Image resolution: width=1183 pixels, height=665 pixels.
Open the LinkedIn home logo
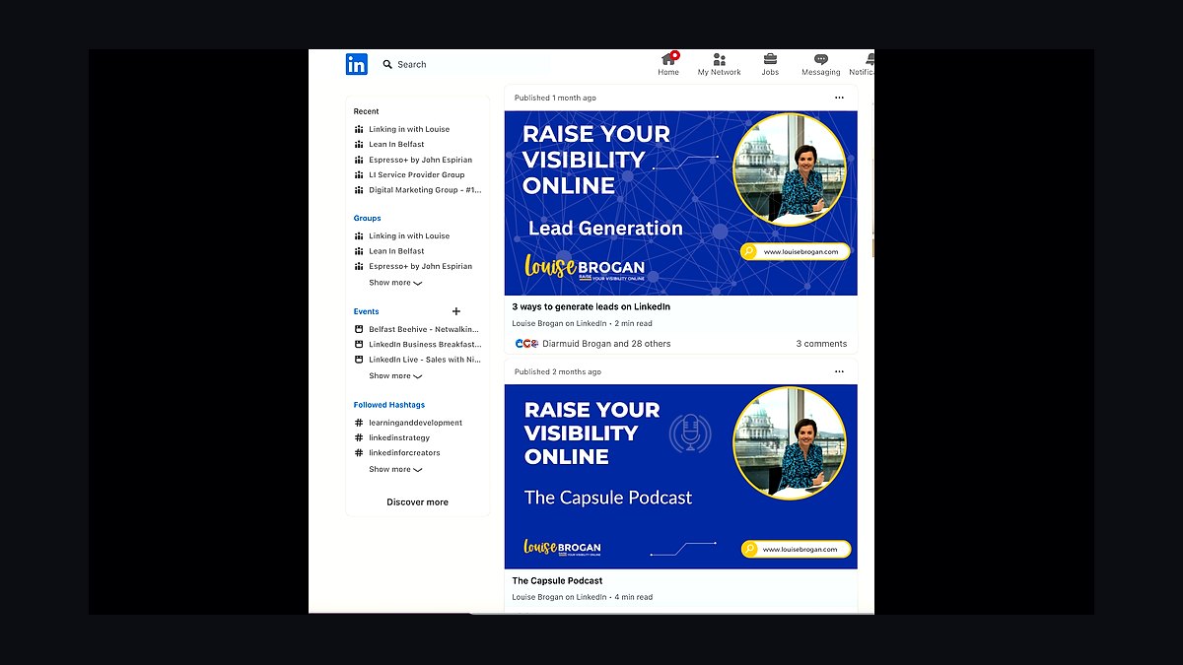click(356, 64)
